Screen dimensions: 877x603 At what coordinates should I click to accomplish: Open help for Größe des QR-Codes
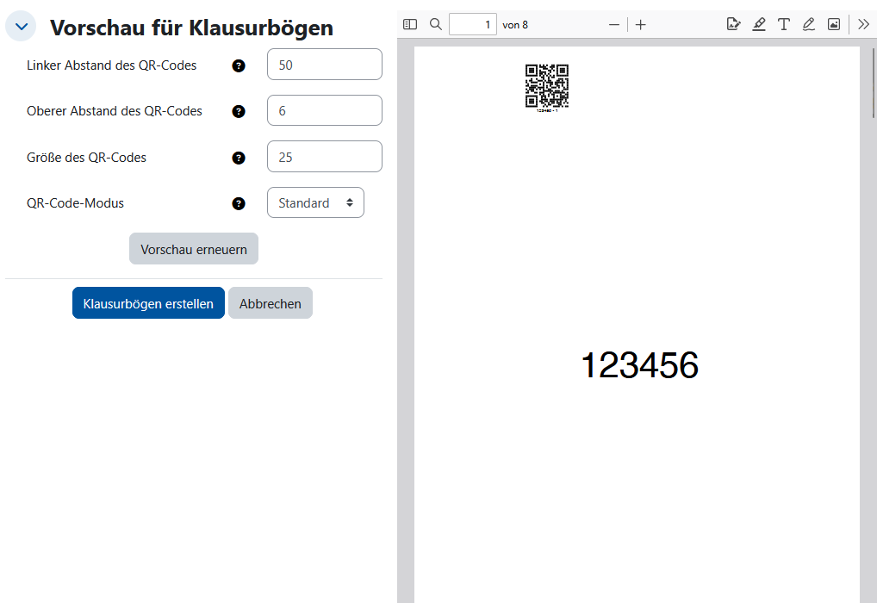239,158
